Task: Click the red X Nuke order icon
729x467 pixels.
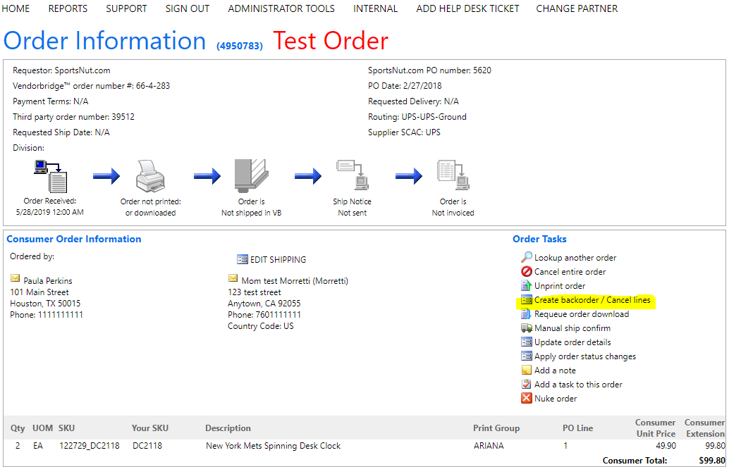Action: click(526, 398)
